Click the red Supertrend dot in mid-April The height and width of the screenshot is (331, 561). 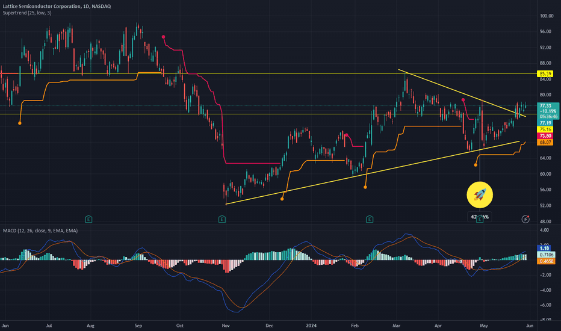point(463,100)
